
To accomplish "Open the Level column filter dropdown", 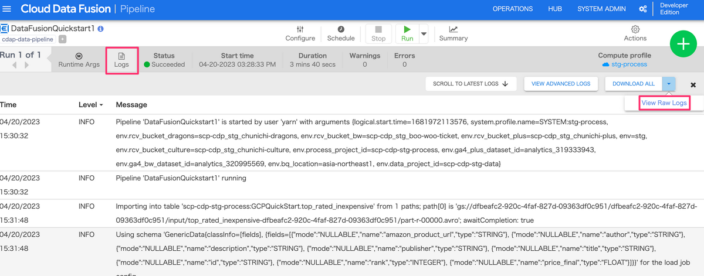I will click(91, 104).
